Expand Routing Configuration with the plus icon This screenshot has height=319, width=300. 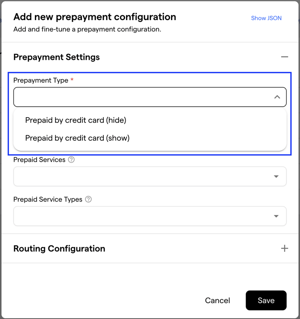tap(284, 248)
